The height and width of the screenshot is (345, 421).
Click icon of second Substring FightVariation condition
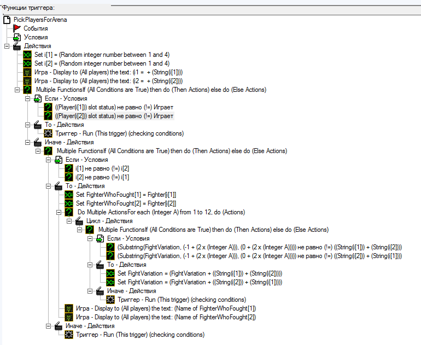[110, 256]
